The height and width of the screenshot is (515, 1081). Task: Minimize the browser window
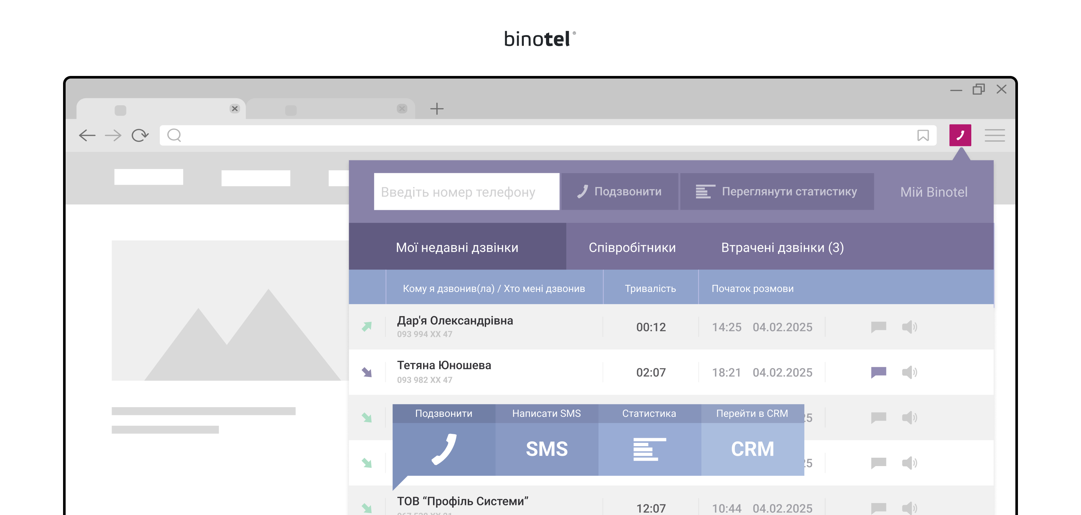(x=956, y=90)
